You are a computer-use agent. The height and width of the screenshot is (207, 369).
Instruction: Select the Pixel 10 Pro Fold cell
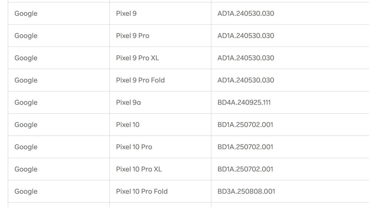[x=142, y=191]
